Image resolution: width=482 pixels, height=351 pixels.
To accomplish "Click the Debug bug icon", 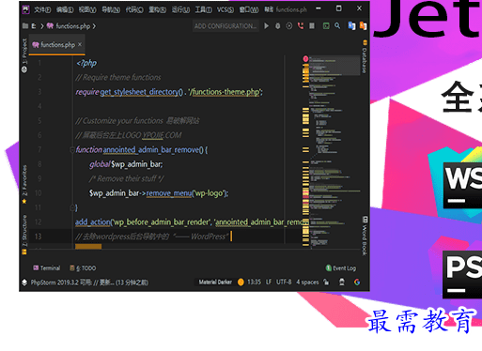I will pyautogui.click(x=278, y=26).
